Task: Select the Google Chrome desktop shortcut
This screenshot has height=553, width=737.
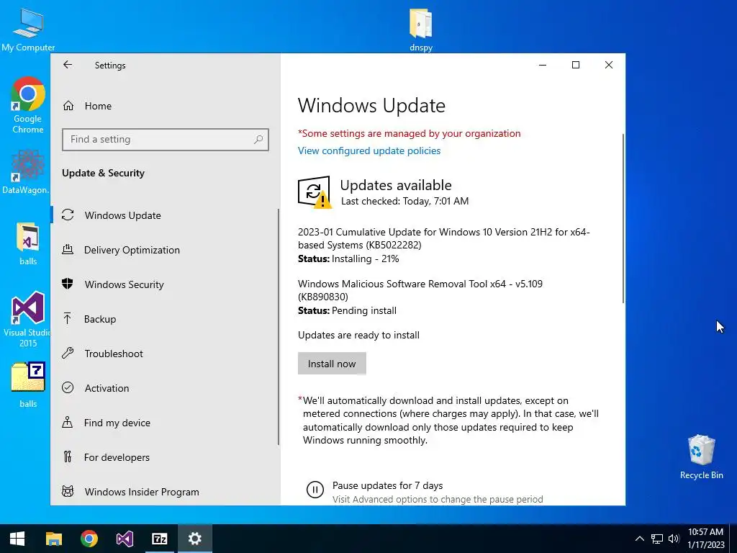Action: point(28,105)
